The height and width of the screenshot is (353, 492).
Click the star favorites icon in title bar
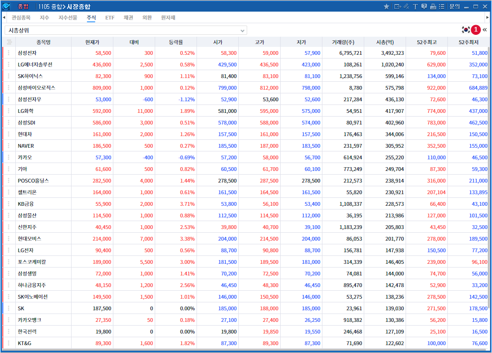point(387,7)
